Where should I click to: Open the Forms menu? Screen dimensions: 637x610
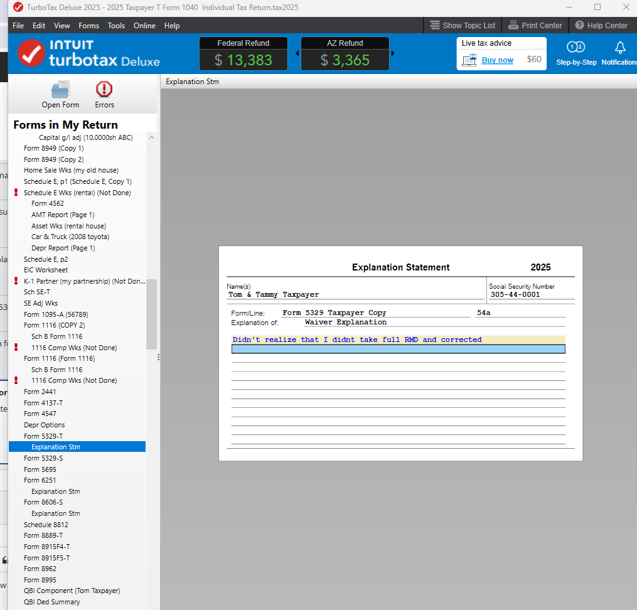pos(88,26)
